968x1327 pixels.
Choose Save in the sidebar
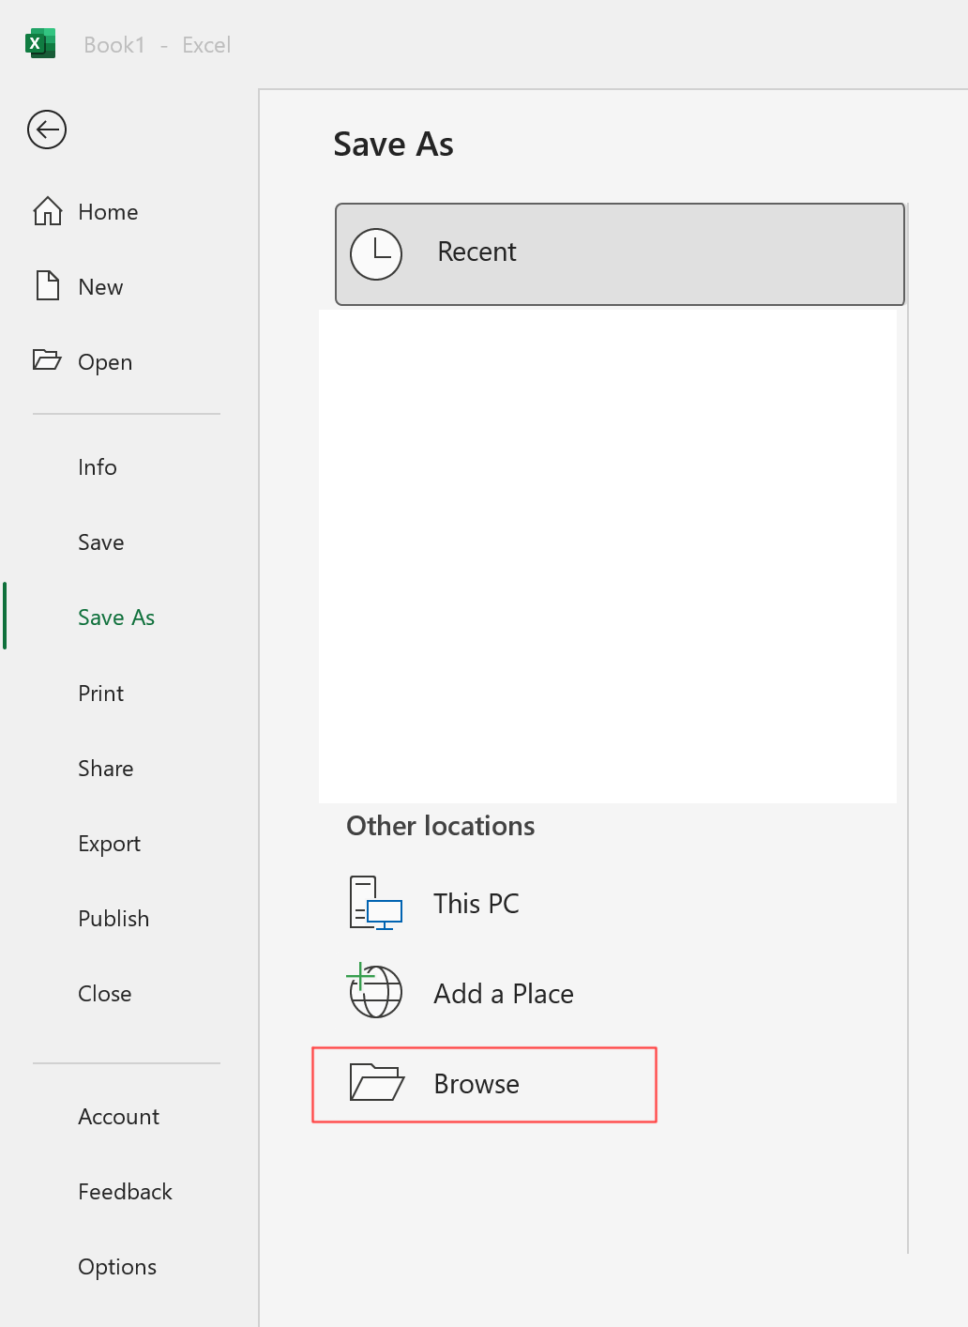click(x=101, y=542)
